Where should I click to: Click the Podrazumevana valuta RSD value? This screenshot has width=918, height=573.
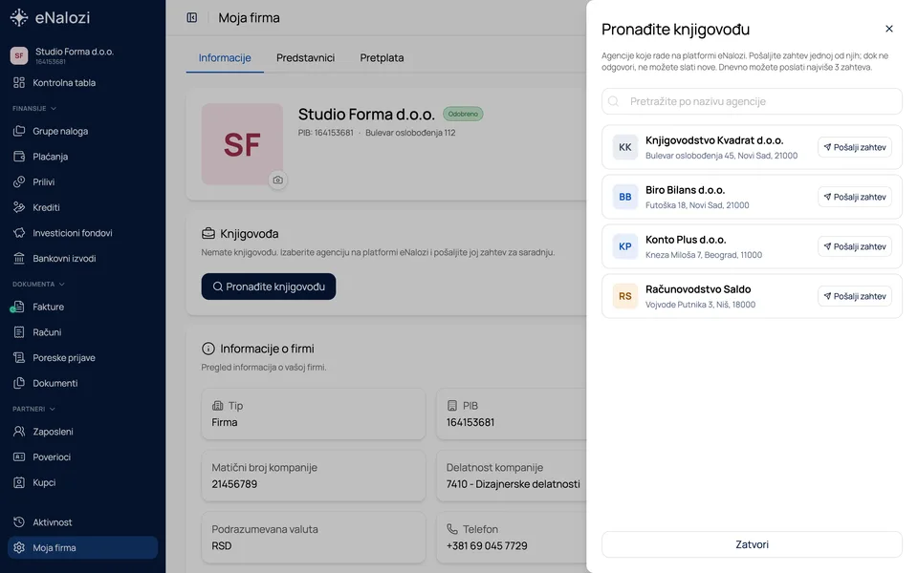[221, 546]
